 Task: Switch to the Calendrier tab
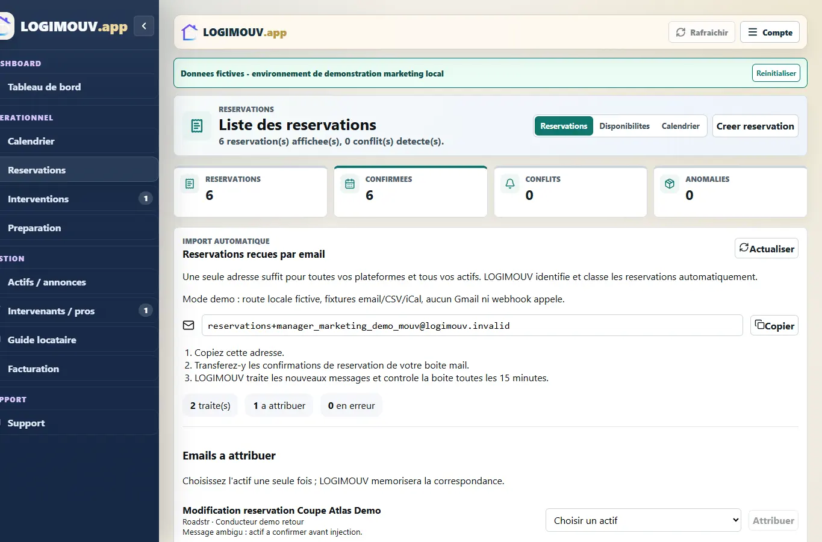click(680, 126)
